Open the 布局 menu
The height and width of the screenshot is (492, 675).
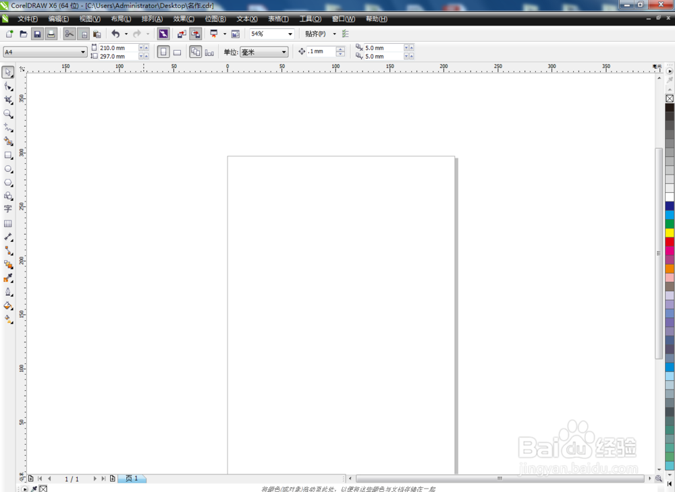pos(121,19)
